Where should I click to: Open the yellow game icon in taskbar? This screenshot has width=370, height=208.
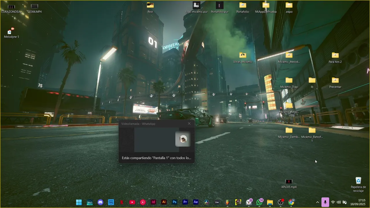point(238,202)
